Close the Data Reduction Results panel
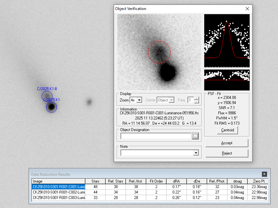The width and height of the screenshot is (278, 208). pos(264,174)
